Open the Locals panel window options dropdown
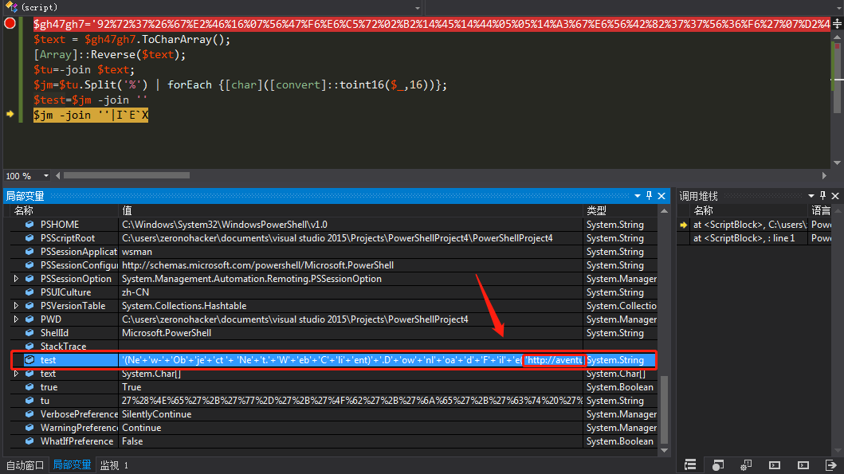844x474 pixels. pyautogui.click(x=638, y=196)
